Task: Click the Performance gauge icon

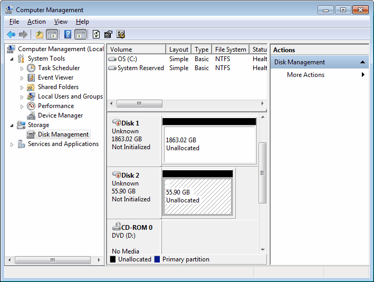Action: click(x=31, y=106)
